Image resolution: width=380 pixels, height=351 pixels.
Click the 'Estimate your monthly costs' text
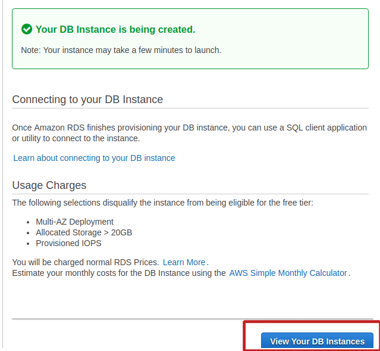[x=119, y=273]
